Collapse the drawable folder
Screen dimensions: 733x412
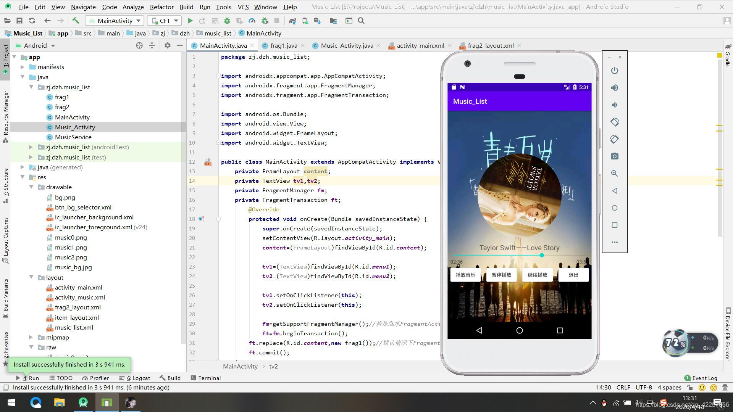(31, 187)
